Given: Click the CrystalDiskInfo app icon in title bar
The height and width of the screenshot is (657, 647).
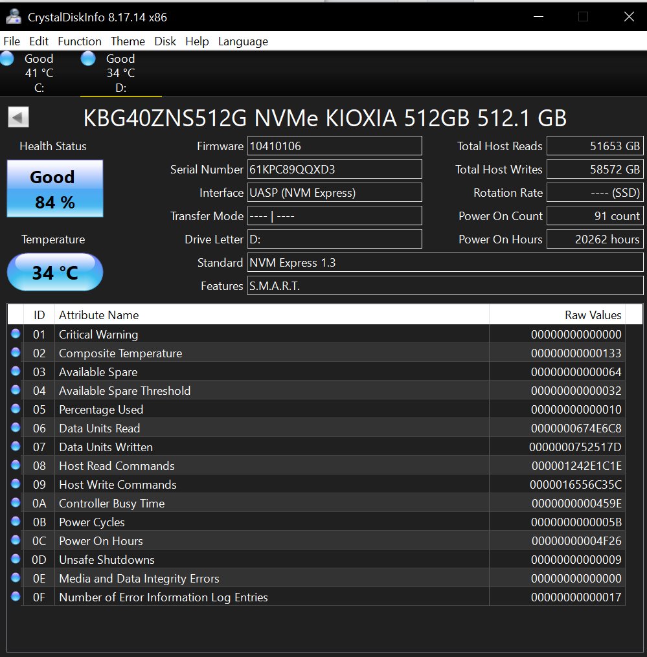Looking at the screenshot, I should tap(14, 17).
